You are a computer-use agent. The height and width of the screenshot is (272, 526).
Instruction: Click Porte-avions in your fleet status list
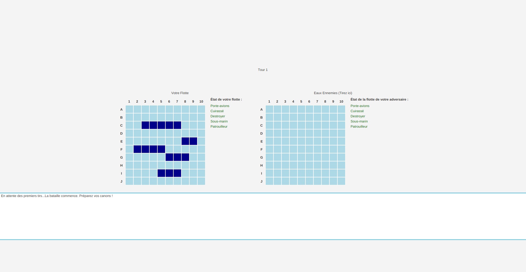pos(220,106)
